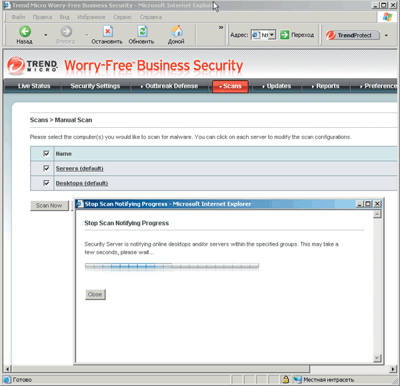Click the Close button in the popup
Viewport: 400px width, 386px height.
pos(95,295)
